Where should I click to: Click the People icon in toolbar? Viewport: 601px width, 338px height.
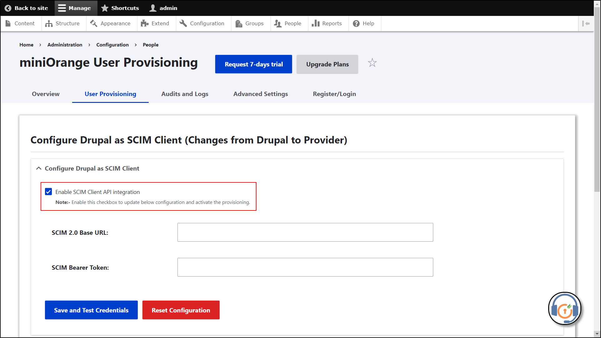[278, 23]
